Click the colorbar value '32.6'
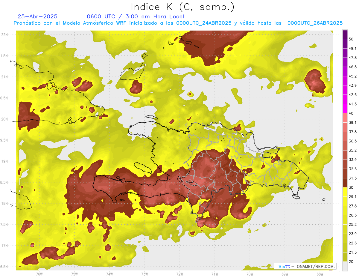The image size is (359, 278). coord(353,169)
